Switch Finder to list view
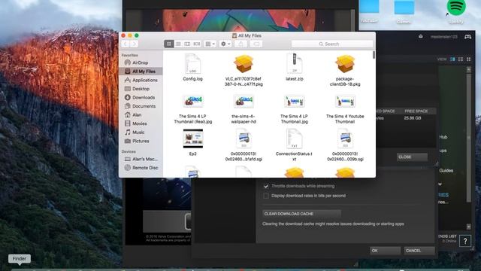481x271 pixels. coord(178,44)
